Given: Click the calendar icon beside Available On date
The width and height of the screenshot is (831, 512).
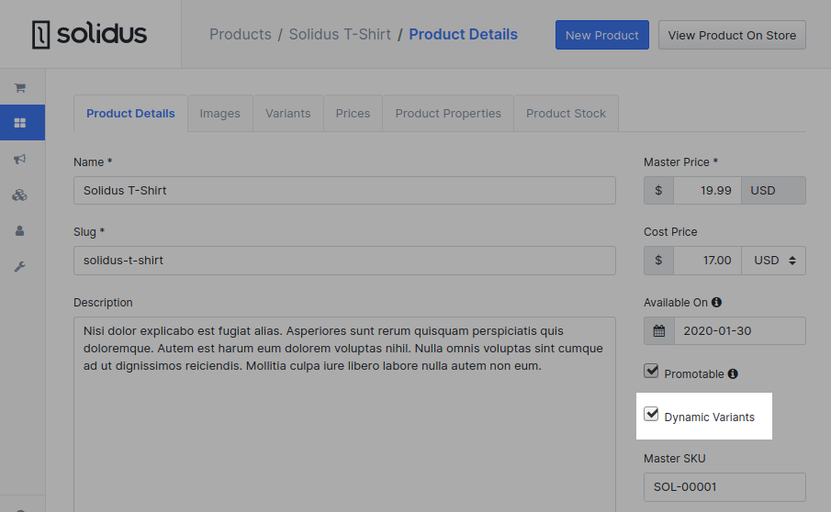Looking at the screenshot, I should pos(658,331).
